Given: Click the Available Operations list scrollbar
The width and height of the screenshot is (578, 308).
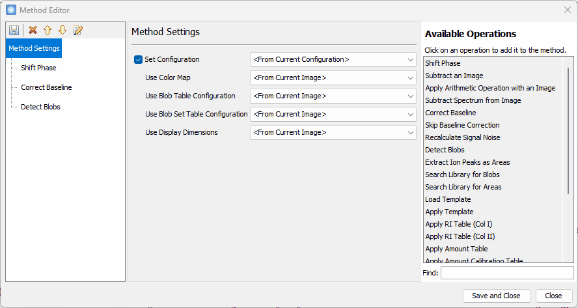Looking at the screenshot, I should click(x=568, y=130).
